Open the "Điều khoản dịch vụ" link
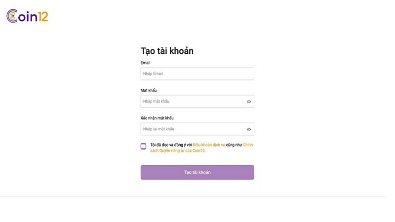 tap(209, 145)
